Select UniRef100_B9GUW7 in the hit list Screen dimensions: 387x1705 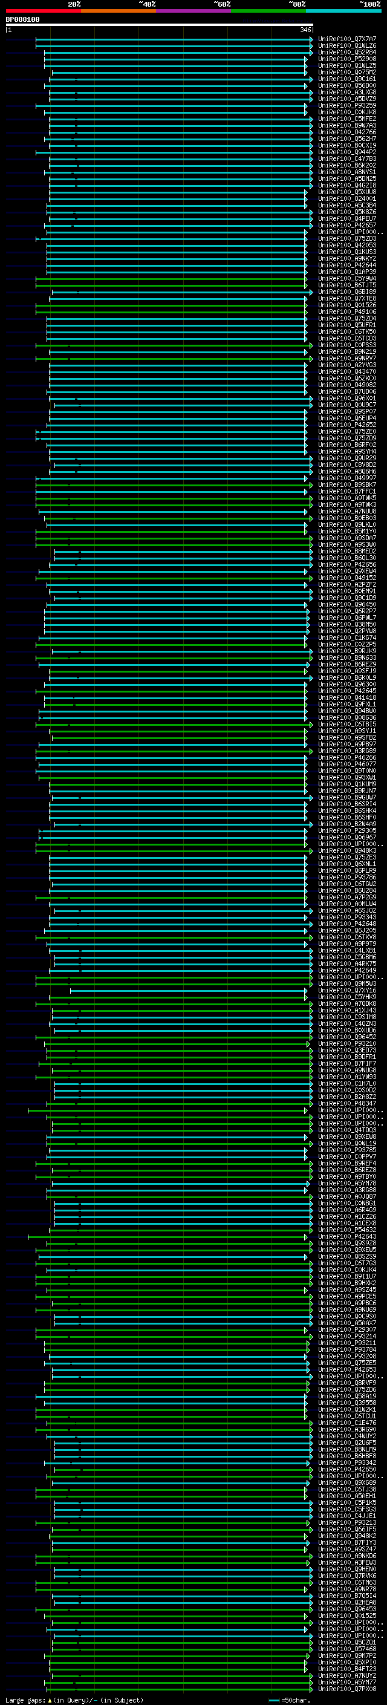(347, 798)
